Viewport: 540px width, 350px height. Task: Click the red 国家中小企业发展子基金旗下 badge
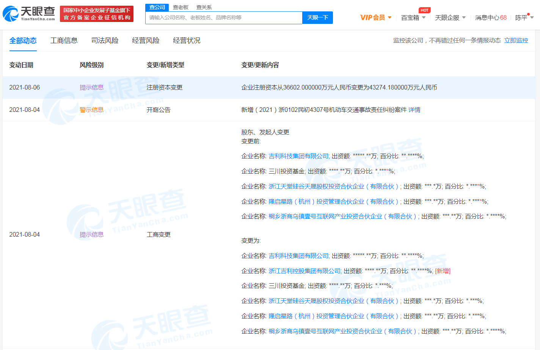(x=96, y=14)
